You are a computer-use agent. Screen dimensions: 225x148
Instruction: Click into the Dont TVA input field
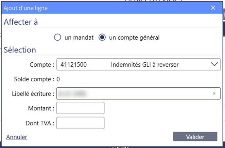pyautogui.click(x=80, y=123)
